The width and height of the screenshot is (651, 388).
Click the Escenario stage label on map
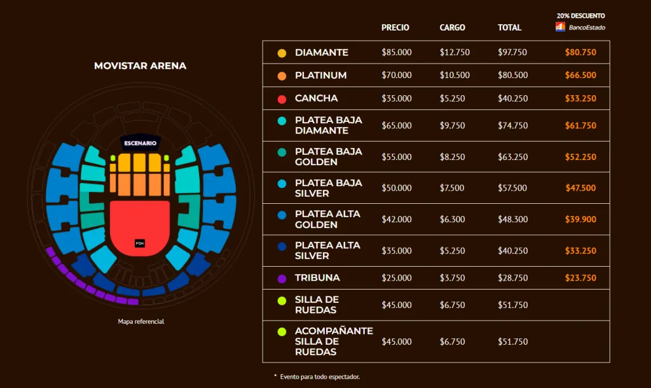click(x=140, y=143)
